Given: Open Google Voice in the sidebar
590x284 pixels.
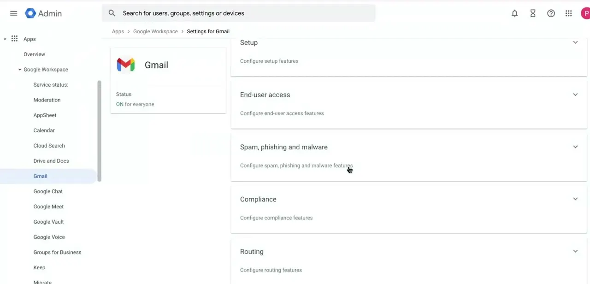Looking at the screenshot, I should (x=49, y=237).
